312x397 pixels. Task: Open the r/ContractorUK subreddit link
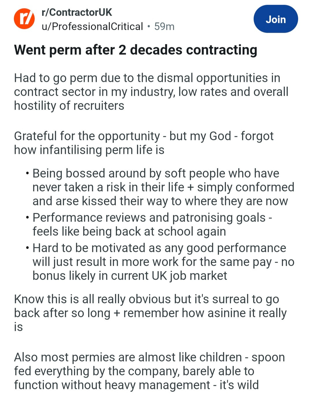coord(77,12)
